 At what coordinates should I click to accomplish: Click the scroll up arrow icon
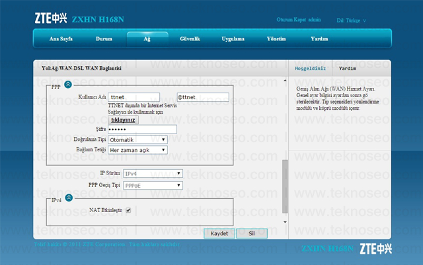coord(285,81)
